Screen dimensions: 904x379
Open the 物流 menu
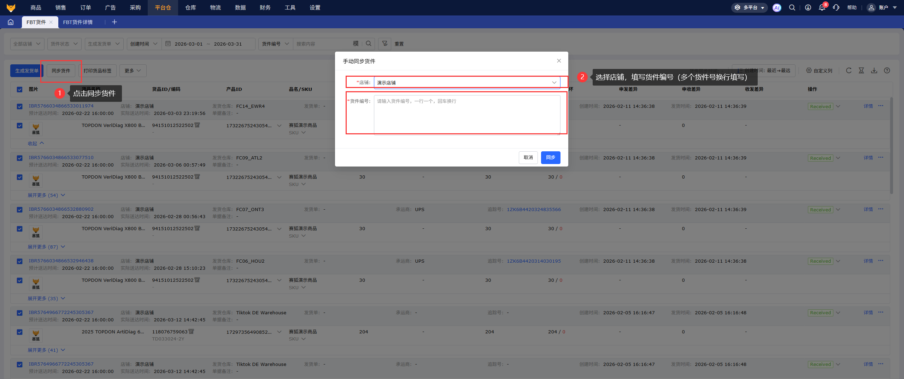pyautogui.click(x=215, y=7)
